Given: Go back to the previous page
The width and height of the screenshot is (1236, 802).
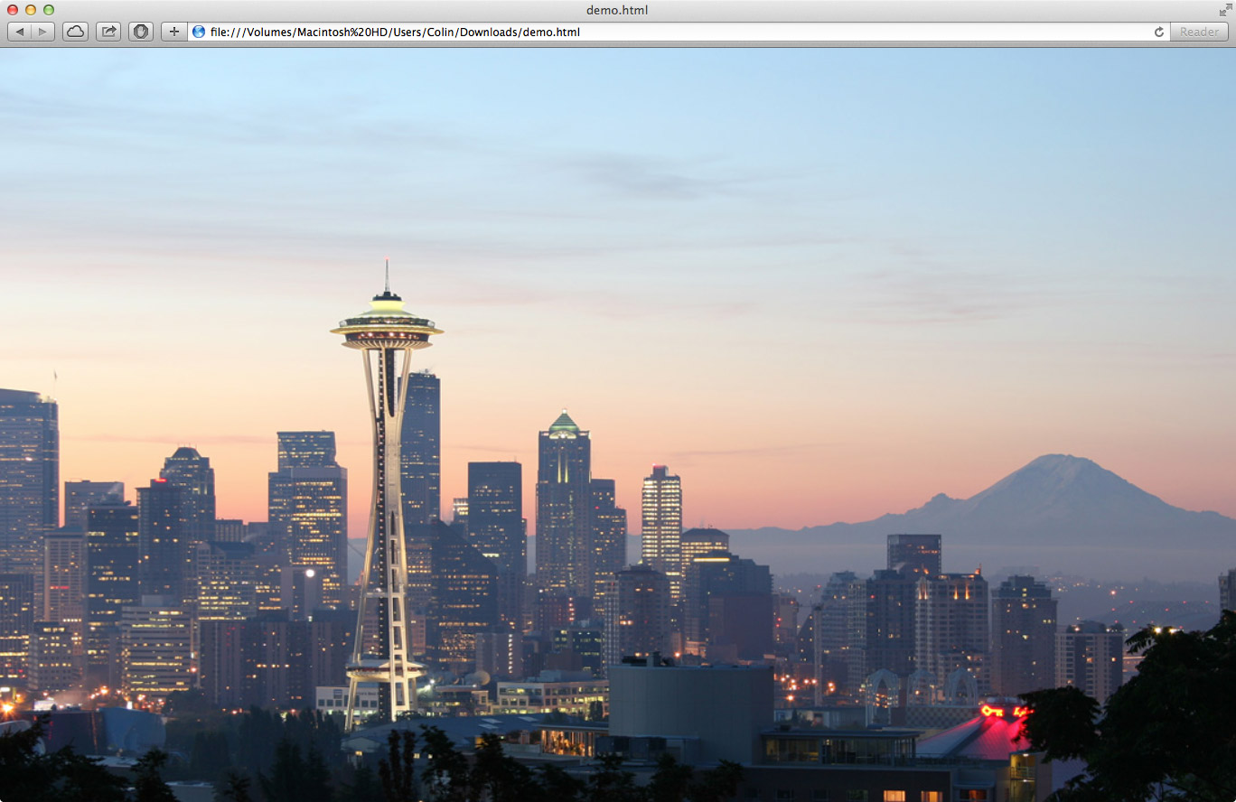Looking at the screenshot, I should 20,32.
